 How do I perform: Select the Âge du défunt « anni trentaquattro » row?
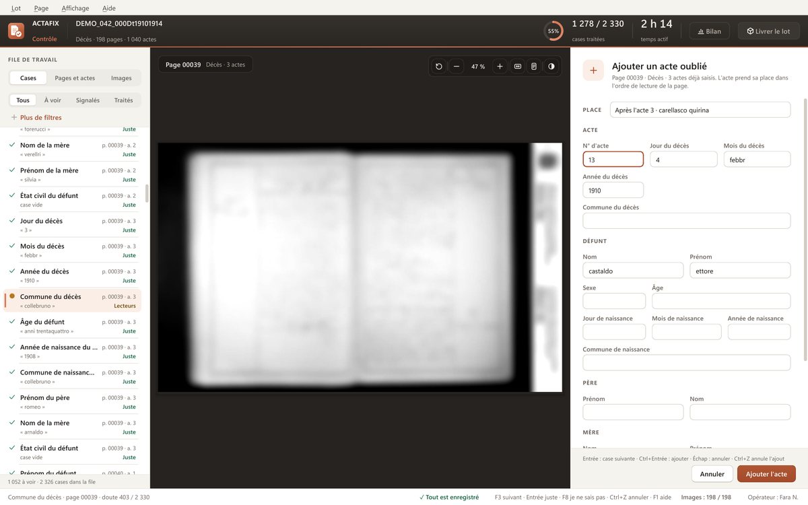pyautogui.click(x=72, y=326)
